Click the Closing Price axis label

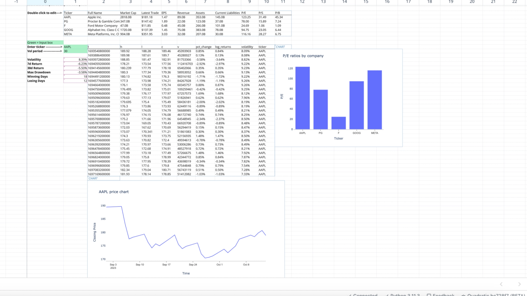(95, 232)
